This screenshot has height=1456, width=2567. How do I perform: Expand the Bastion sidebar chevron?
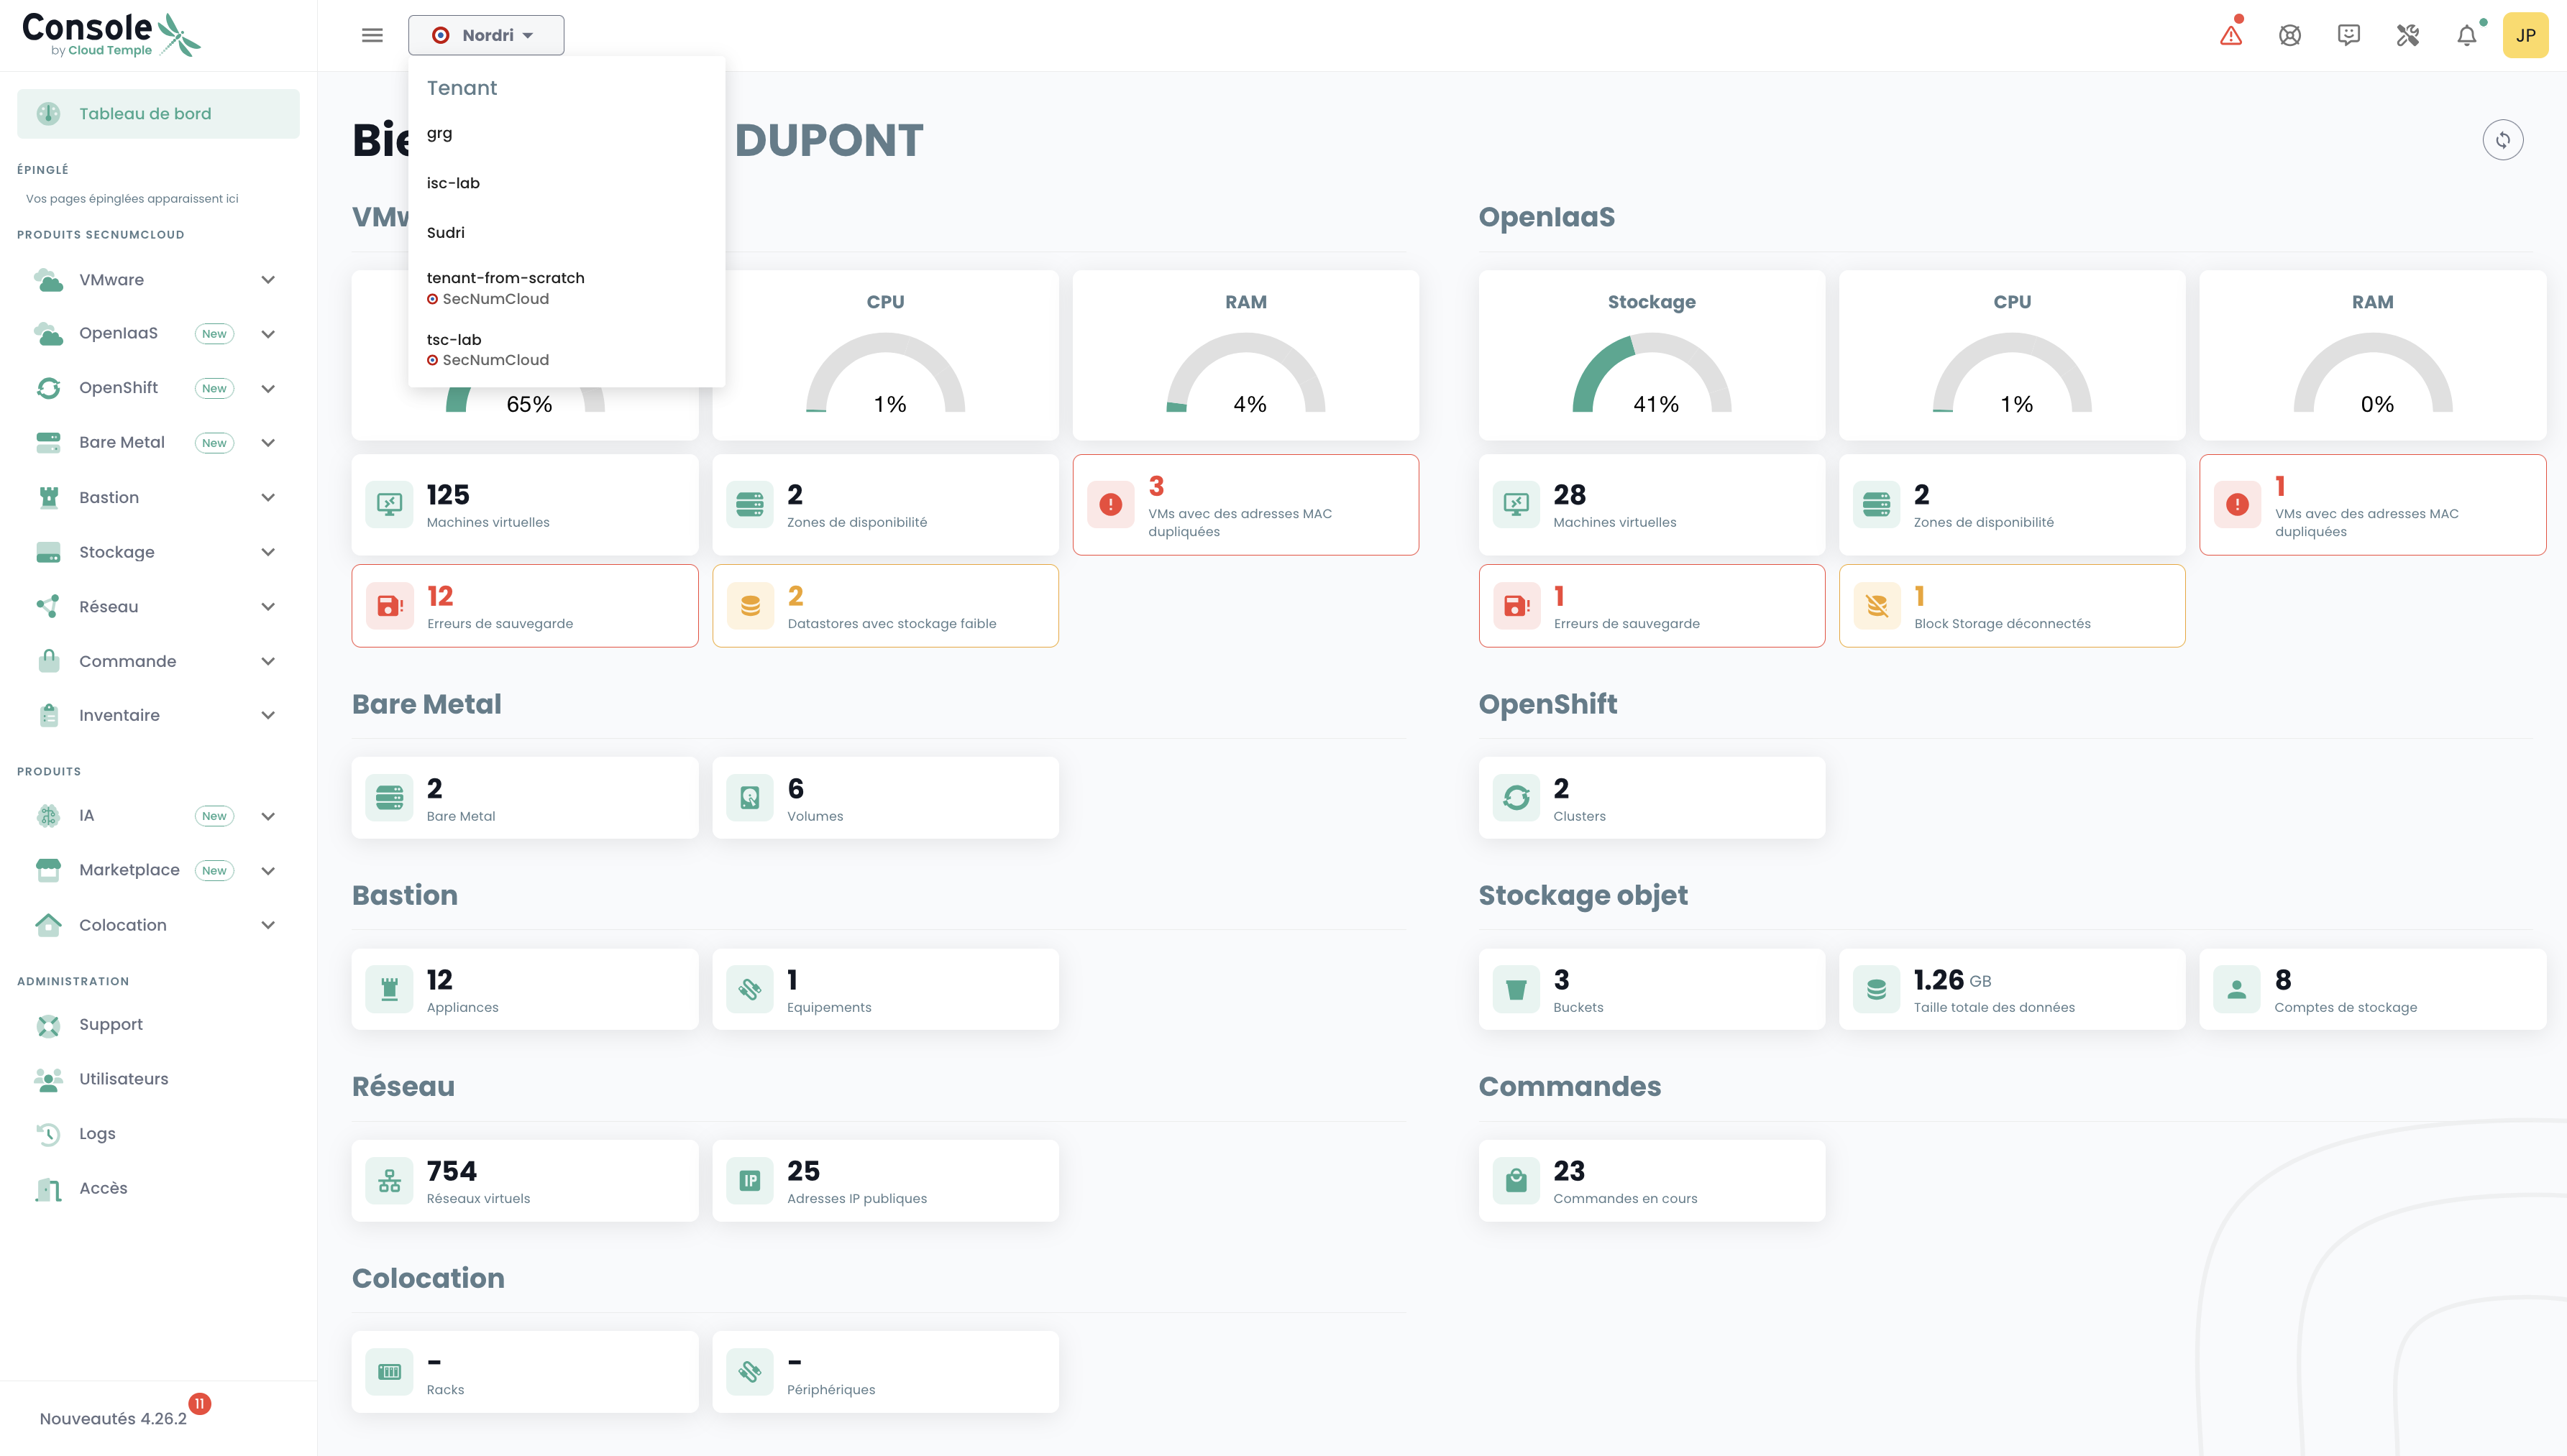coord(268,498)
